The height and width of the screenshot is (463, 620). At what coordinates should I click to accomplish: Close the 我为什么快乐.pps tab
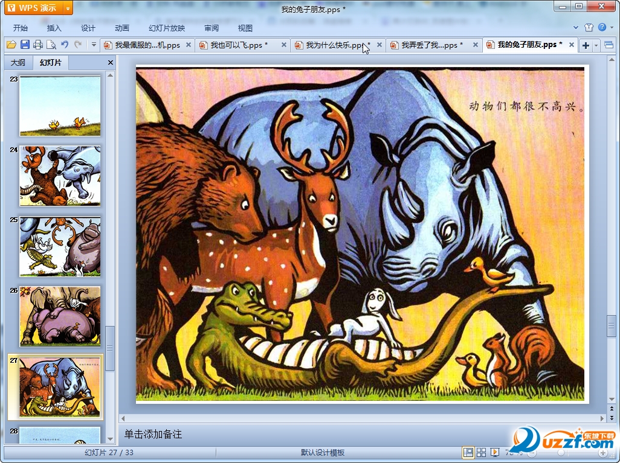point(379,45)
